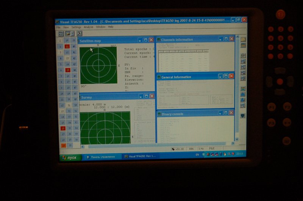Toggle the orange satellite button 19
This screenshot has height=201, width=303.
pyautogui.click(x=63, y=146)
